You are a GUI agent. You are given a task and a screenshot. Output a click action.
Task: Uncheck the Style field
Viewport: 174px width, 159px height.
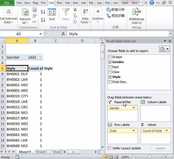coord(110,77)
